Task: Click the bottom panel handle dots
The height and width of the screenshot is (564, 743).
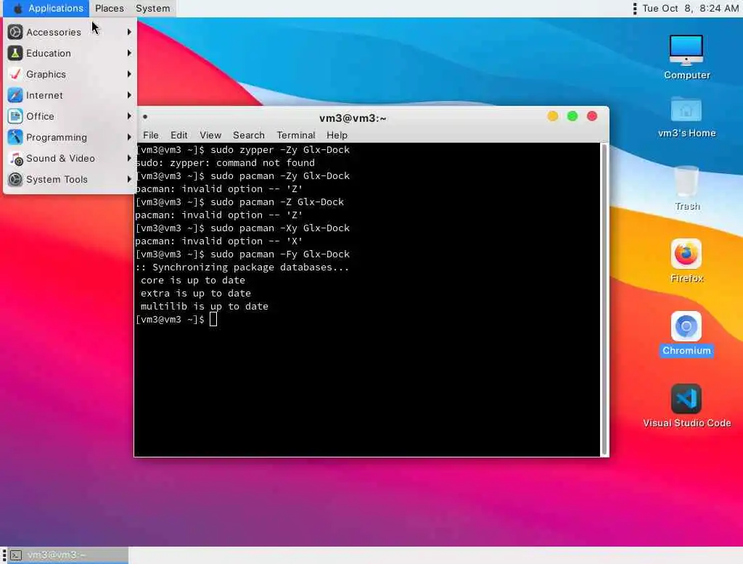Action: point(4,555)
